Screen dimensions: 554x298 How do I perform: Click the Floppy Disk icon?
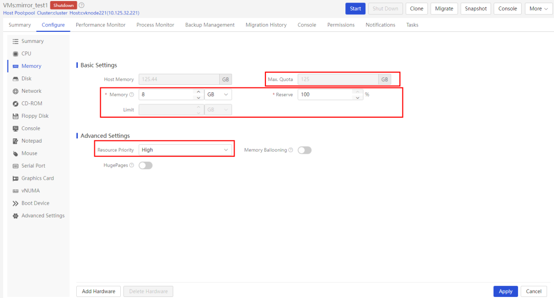tap(15, 116)
